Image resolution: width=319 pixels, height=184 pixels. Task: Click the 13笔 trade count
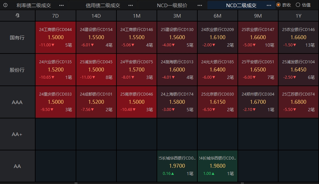coord(310,45)
